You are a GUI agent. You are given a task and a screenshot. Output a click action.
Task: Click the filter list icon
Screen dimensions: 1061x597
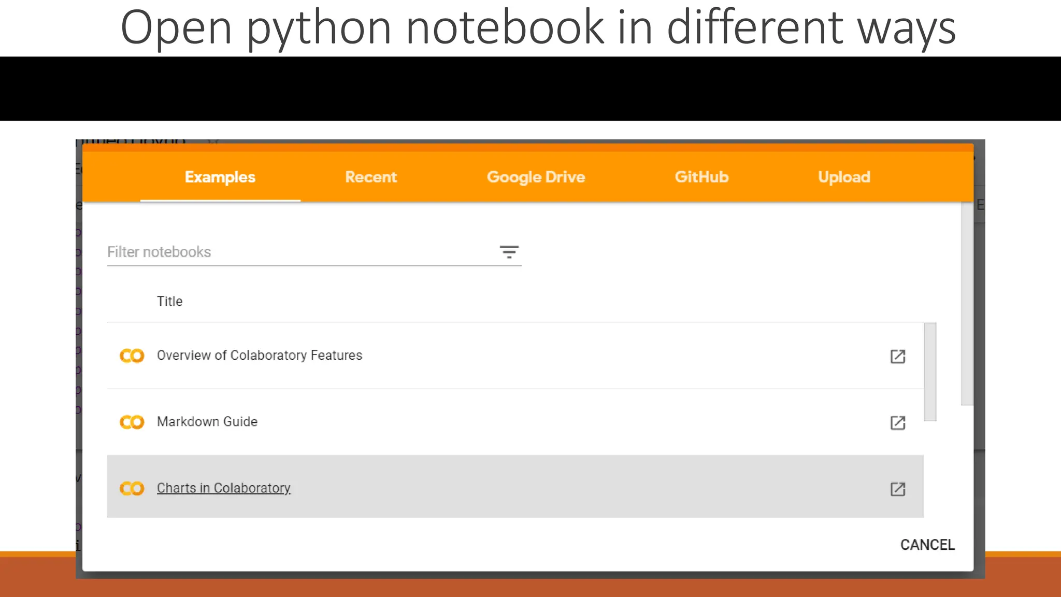[509, 252]
